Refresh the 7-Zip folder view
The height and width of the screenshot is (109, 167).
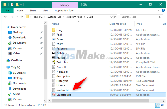click(x=115, y=17)
